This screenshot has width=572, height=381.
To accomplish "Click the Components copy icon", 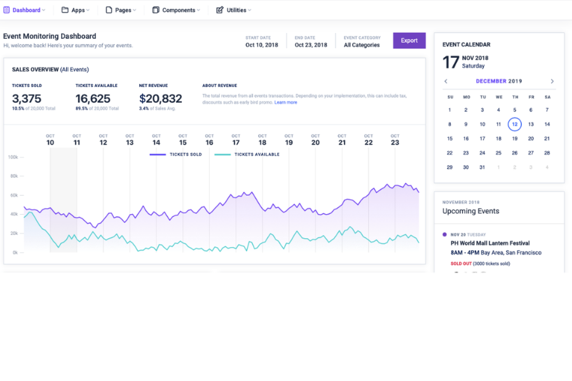I will (156, 10).
